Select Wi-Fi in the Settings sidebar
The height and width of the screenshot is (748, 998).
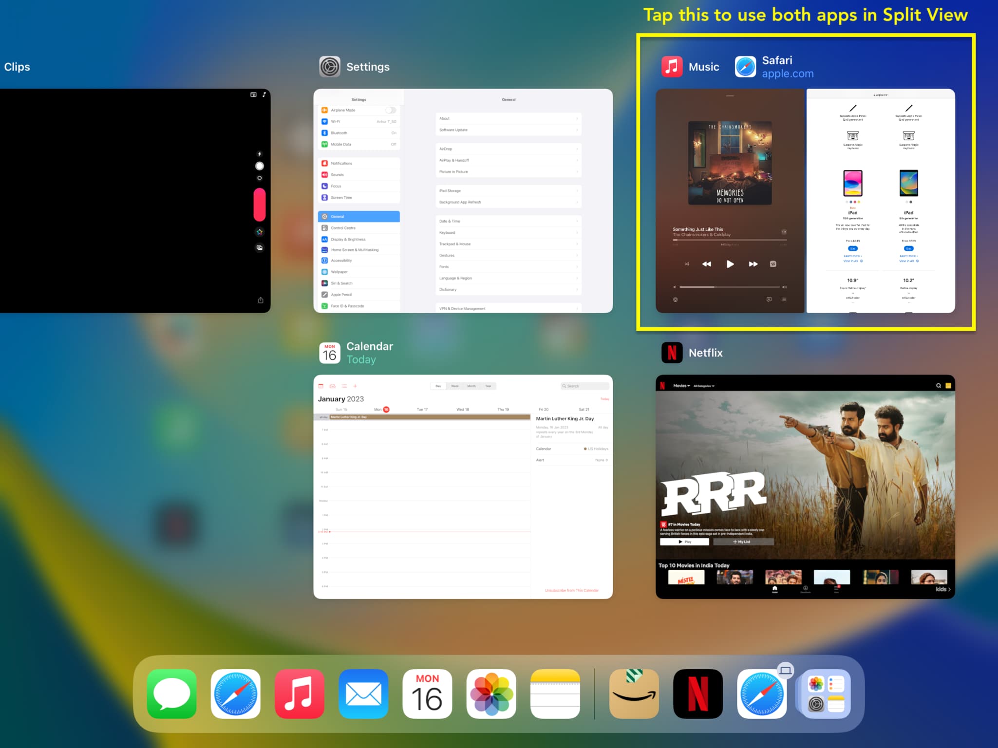point(359,122)
